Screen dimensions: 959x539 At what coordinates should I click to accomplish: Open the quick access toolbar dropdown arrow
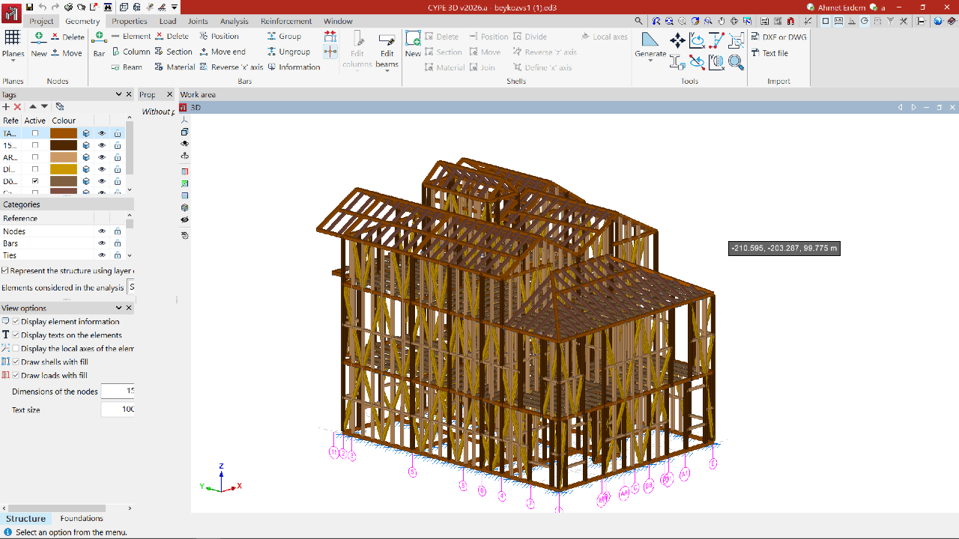tap(175, 7)
